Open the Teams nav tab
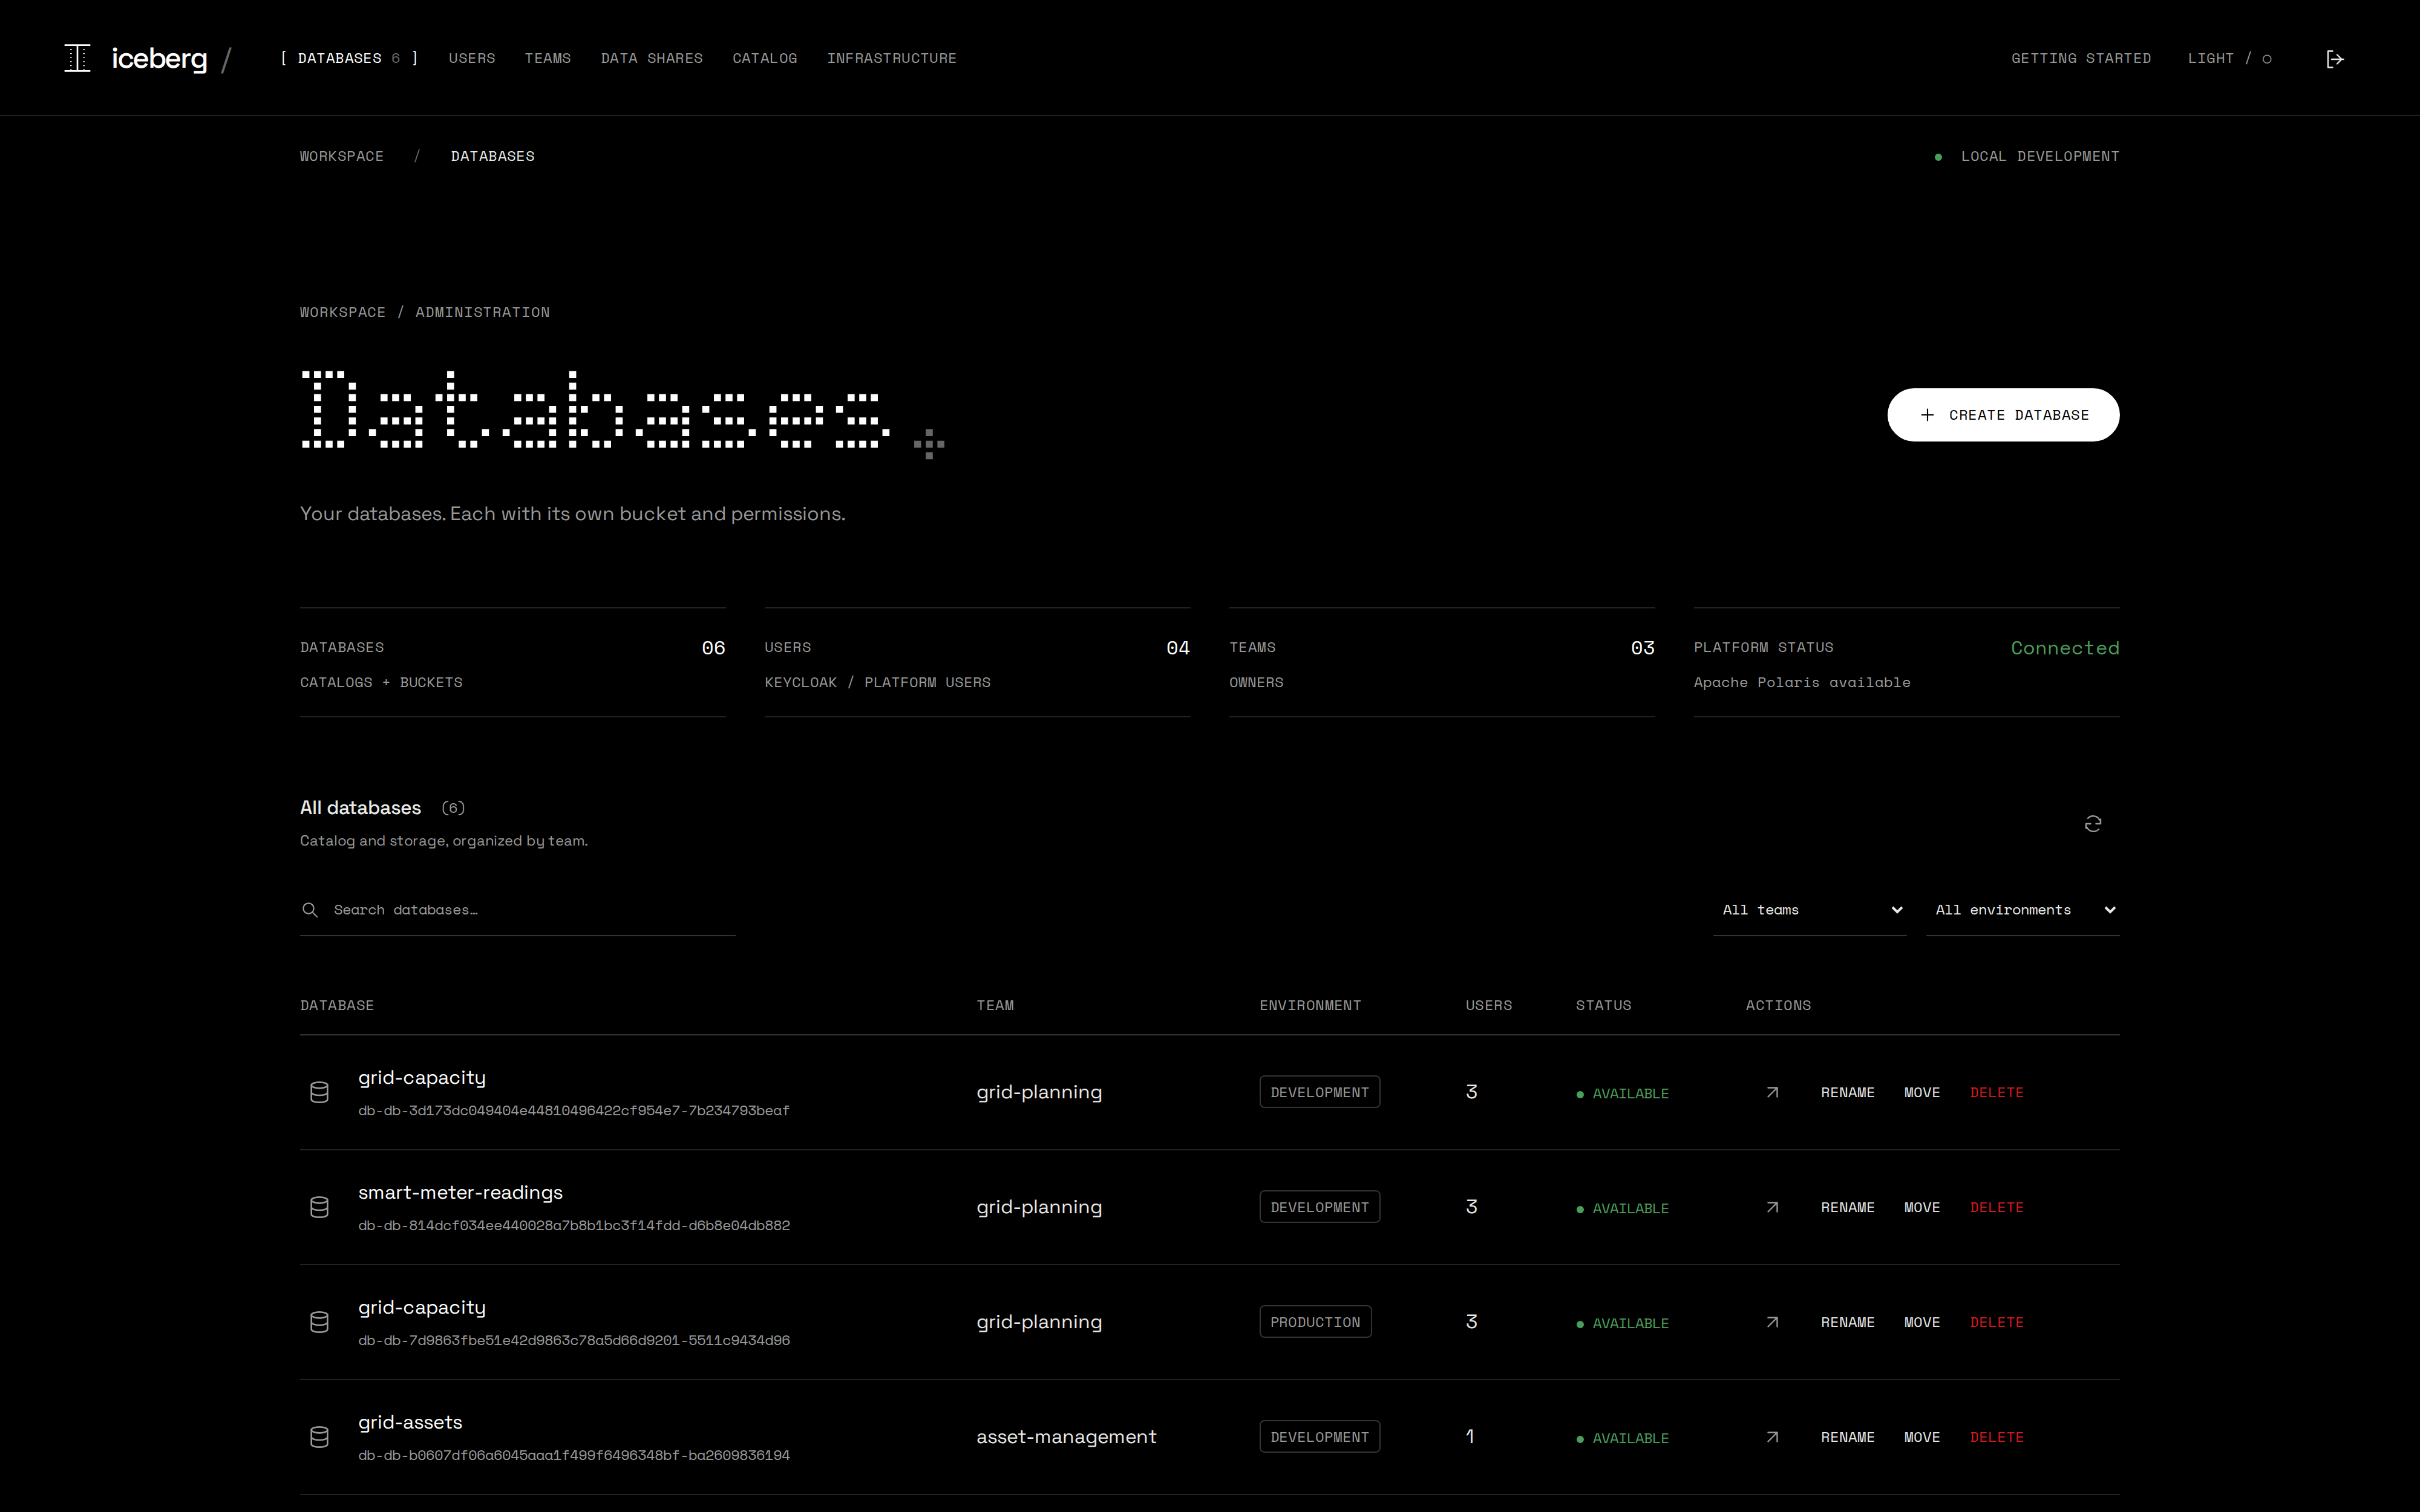This screenshot has width=2420, height=1512. pyautogui.click(x=548, y=58)
